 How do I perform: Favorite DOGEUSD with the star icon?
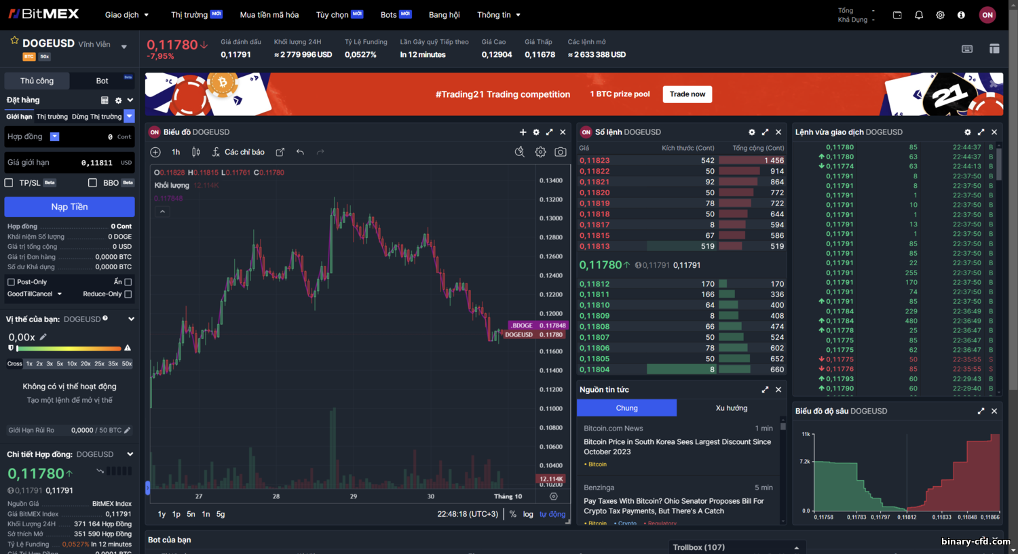[x=14, y=41]
